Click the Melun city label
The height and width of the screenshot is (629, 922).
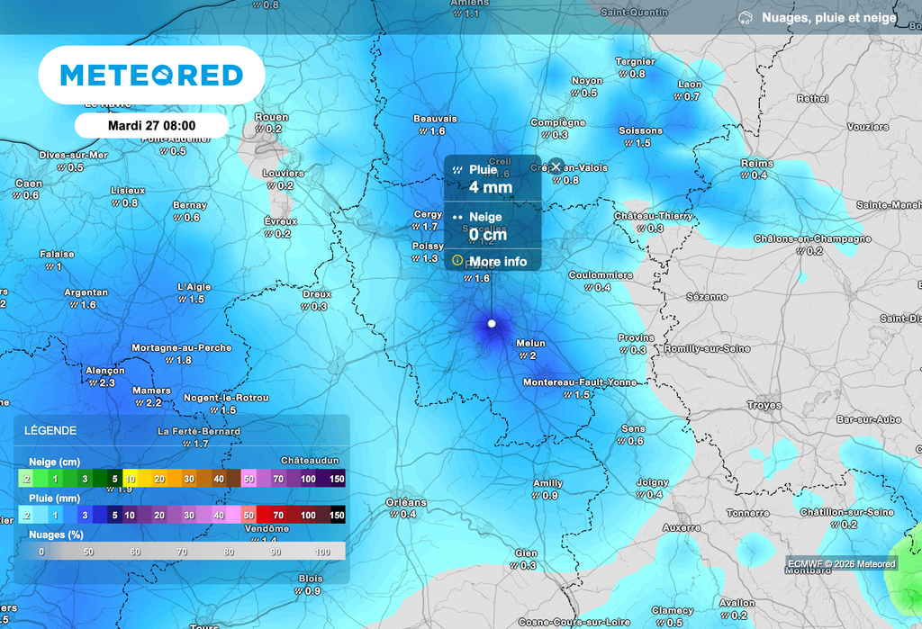click(530, 344)
